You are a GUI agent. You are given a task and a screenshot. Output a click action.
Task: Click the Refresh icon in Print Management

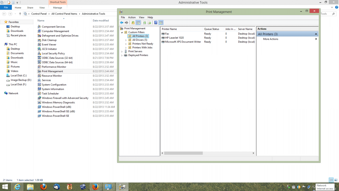pos(144,23)
